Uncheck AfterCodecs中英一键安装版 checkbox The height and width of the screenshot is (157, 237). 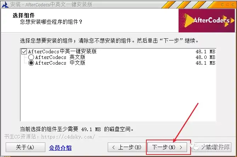point(24,52)
